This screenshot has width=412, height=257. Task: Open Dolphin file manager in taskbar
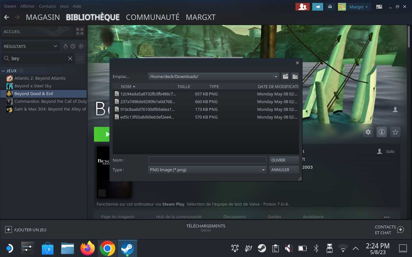click(68, 248)
